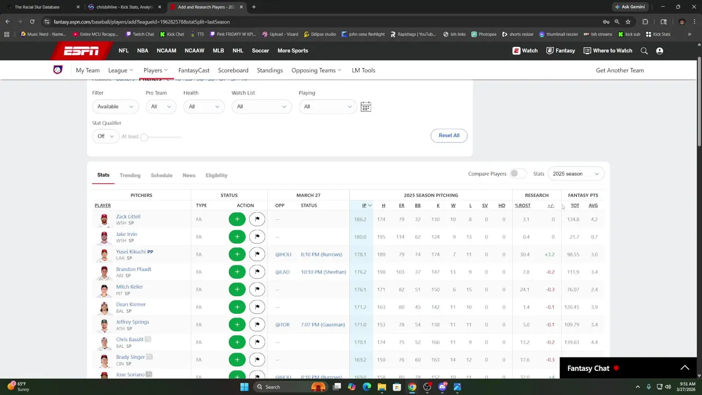Add Brady Singer with green plus button
The height and width of the screenshot is (395, 702).
point(237,359)
